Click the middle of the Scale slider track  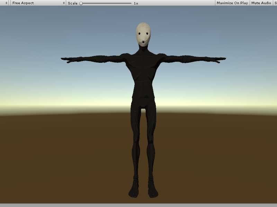106,3
